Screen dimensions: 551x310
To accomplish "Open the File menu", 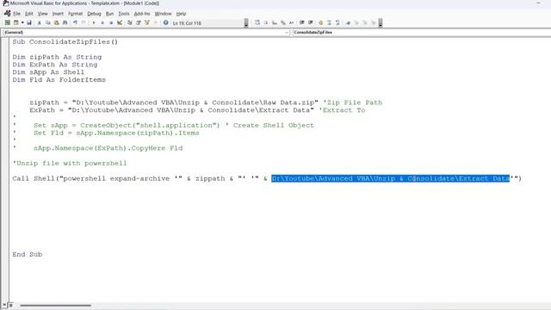I will coord(17,14).
